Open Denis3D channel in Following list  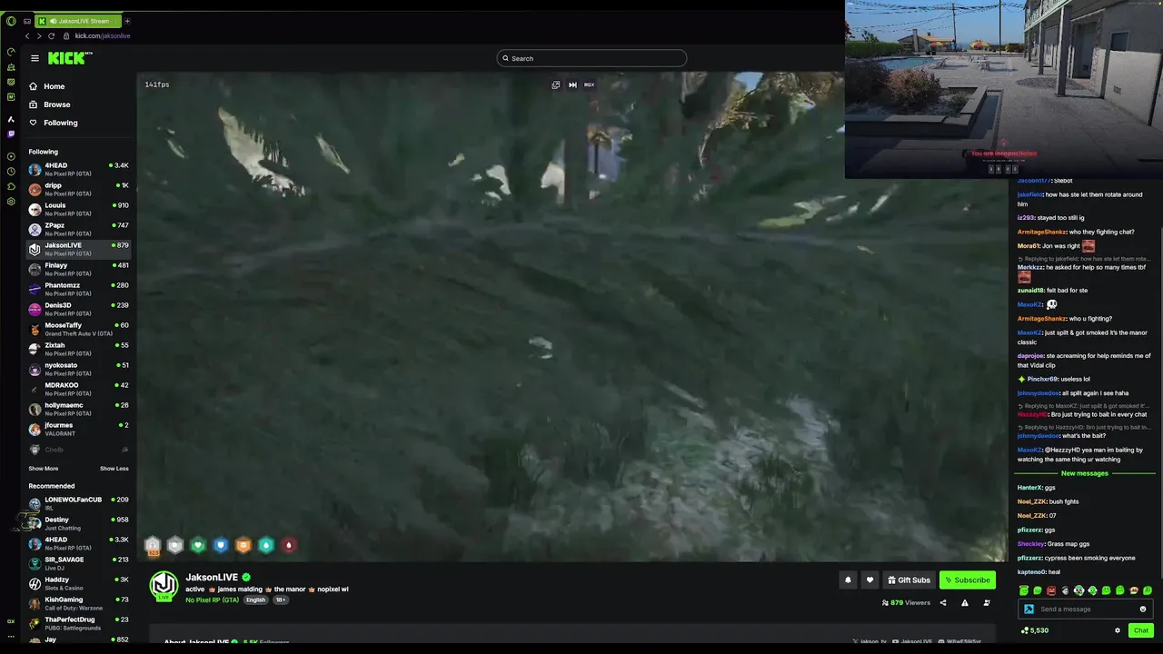tap(78, 310)
